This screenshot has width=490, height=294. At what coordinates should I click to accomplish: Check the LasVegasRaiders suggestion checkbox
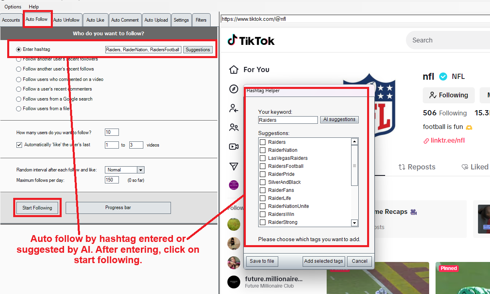point(263,158)
